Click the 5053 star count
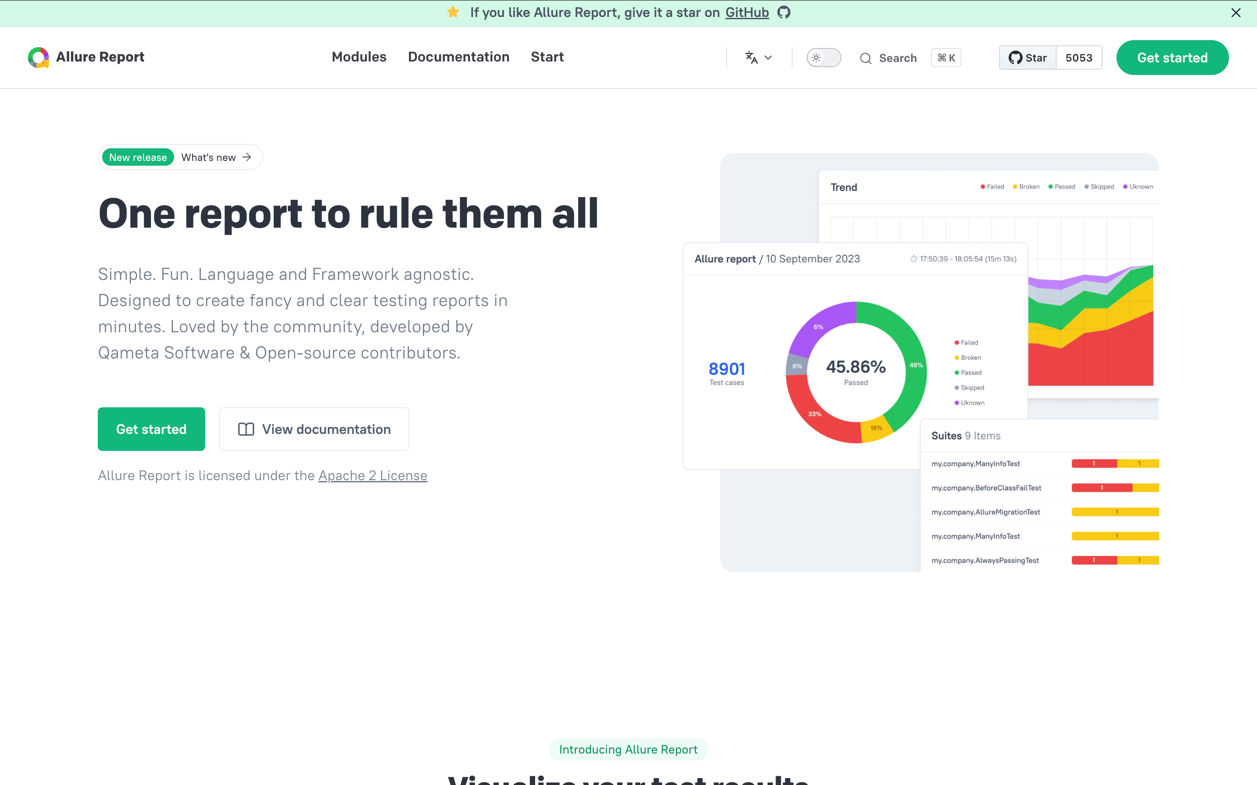Viewport: 1257px width, 785px height. (1078, 58)
